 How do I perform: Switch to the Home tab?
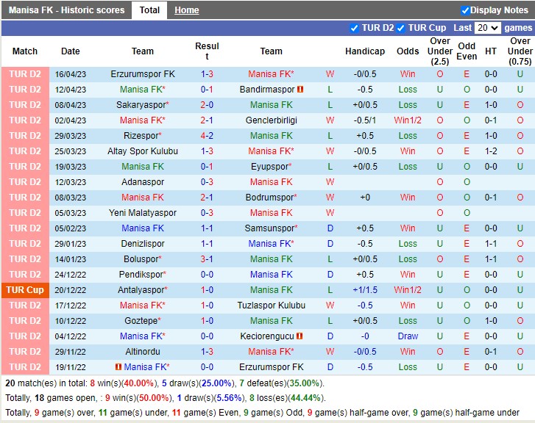click(186, 10)
